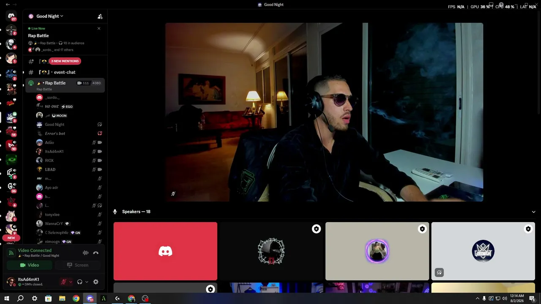
Task: Jump to the 3 NEW MENTIONS badge
Action: pyautogui.click(x=65, y=61)
